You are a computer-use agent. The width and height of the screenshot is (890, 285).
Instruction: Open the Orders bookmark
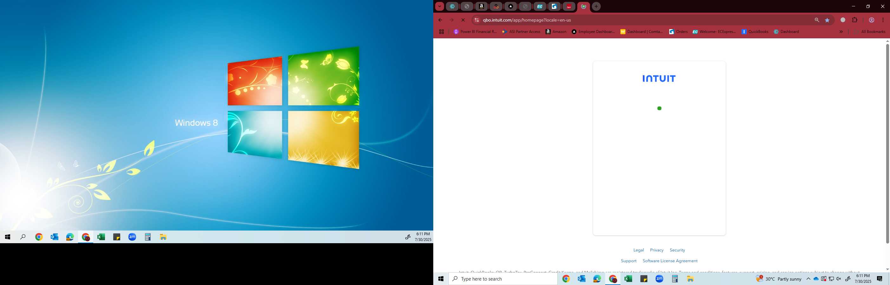tap(678, 32)
